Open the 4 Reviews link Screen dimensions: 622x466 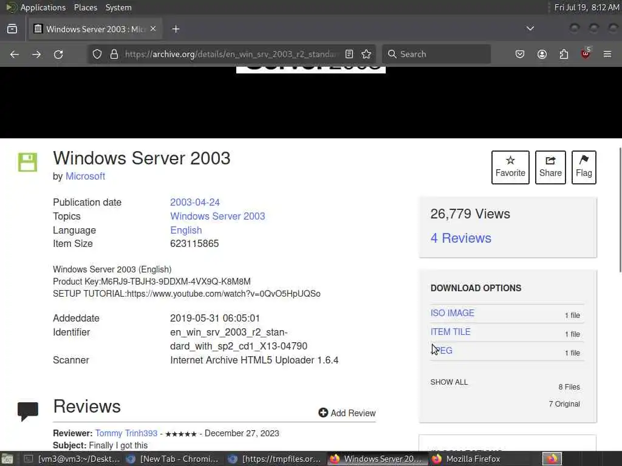pyautogui.click(x=460, y=238)
